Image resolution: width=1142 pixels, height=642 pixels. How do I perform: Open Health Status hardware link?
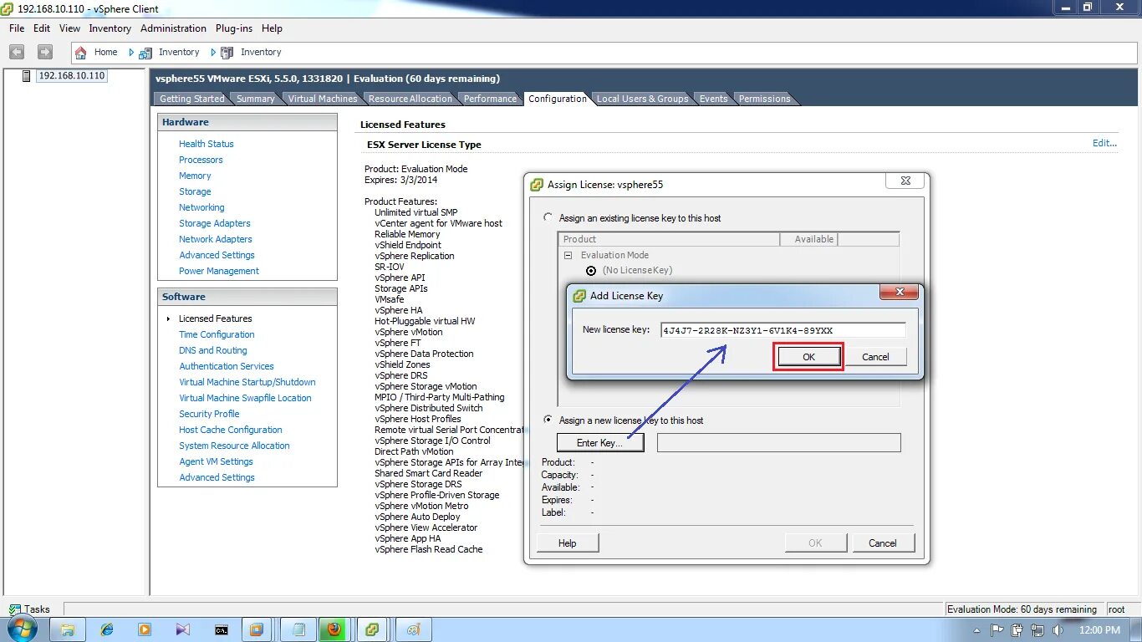pyautogui.click(x=206, y=144)
